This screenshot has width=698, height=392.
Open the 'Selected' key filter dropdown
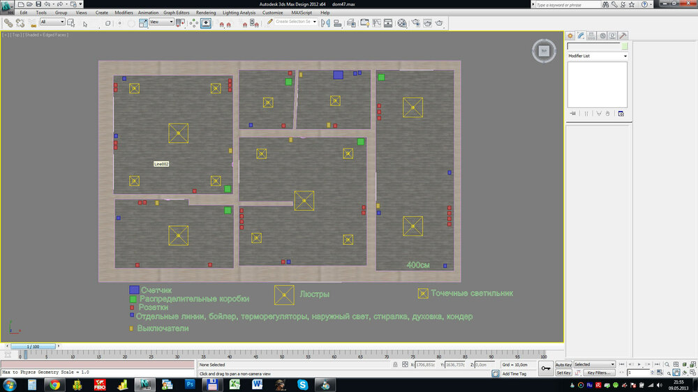595,365
